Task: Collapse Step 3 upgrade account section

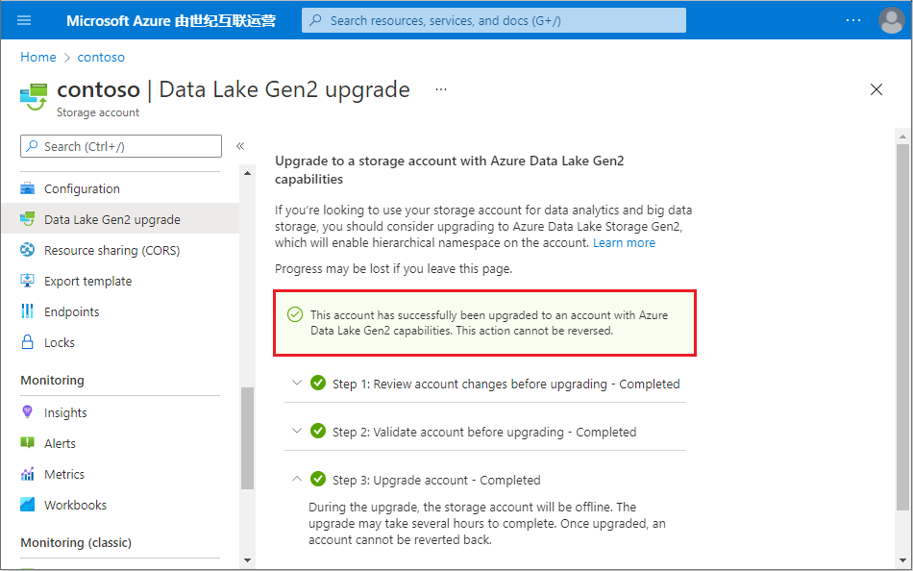Action: (297, 480)
